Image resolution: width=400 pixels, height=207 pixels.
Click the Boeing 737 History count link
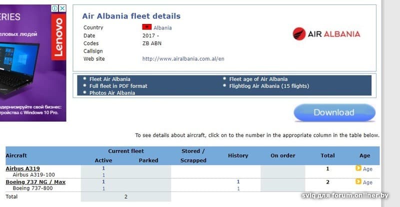click(238, 182)
